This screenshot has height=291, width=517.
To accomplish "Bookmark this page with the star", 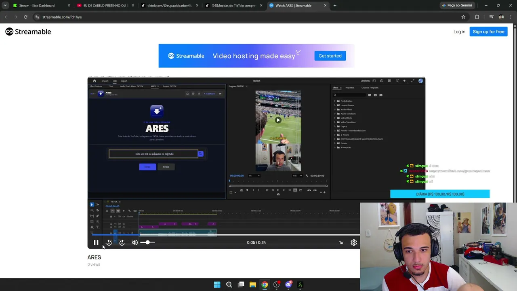I will click(463, 17).
